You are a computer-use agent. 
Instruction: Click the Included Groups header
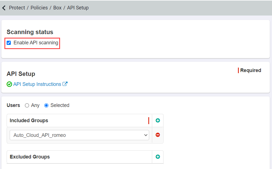pyautogui.click(x=29, y=120)
